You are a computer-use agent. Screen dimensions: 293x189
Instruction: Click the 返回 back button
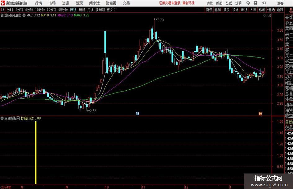coord(280,10)
